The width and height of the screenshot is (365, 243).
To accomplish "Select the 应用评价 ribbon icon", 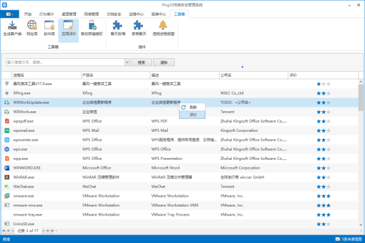I will (x=68, y=25).
